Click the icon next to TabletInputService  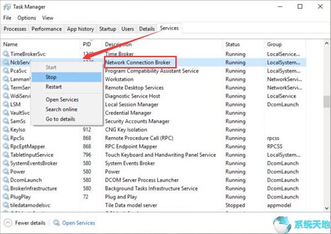6,155
